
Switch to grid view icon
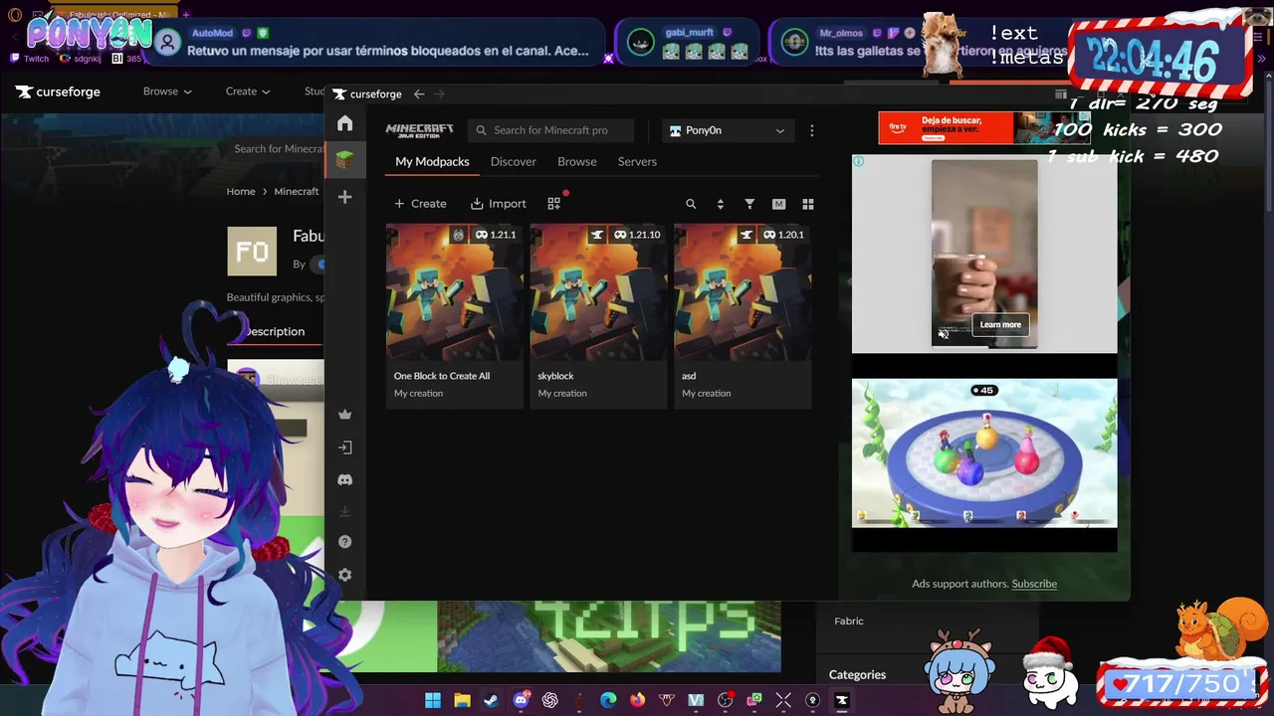(x=808, y=204)
